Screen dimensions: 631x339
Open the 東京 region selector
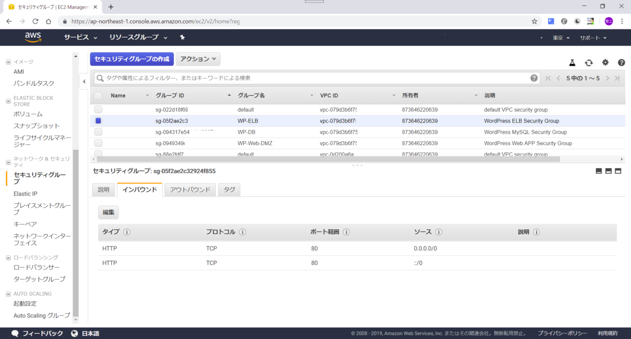pyautogui.click(x=562, y=38)
